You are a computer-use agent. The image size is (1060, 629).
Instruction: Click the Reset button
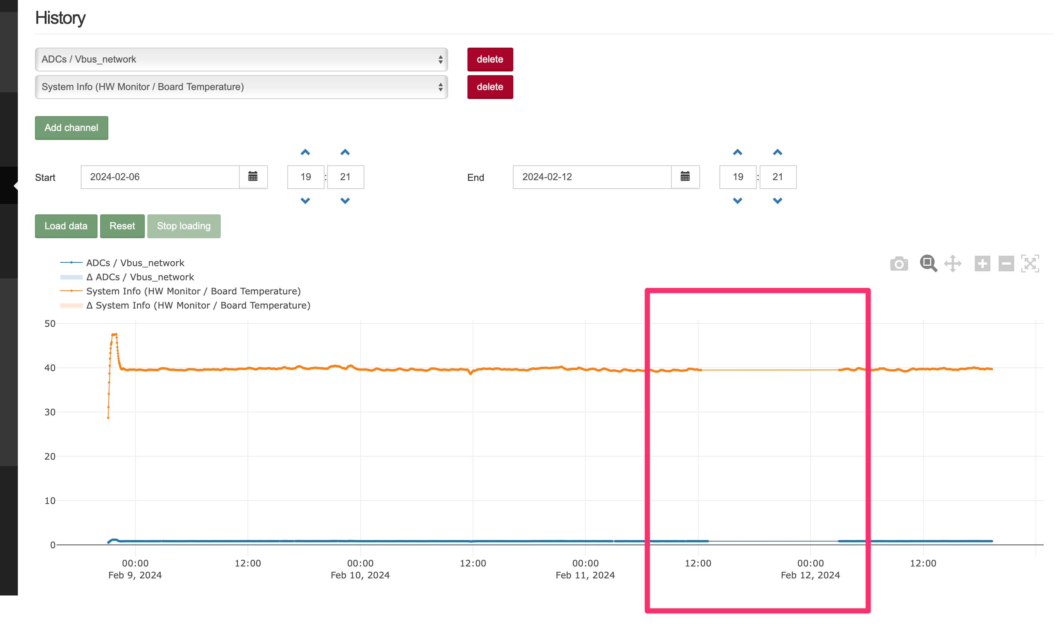pyautogui.click(x=122, y=226)
